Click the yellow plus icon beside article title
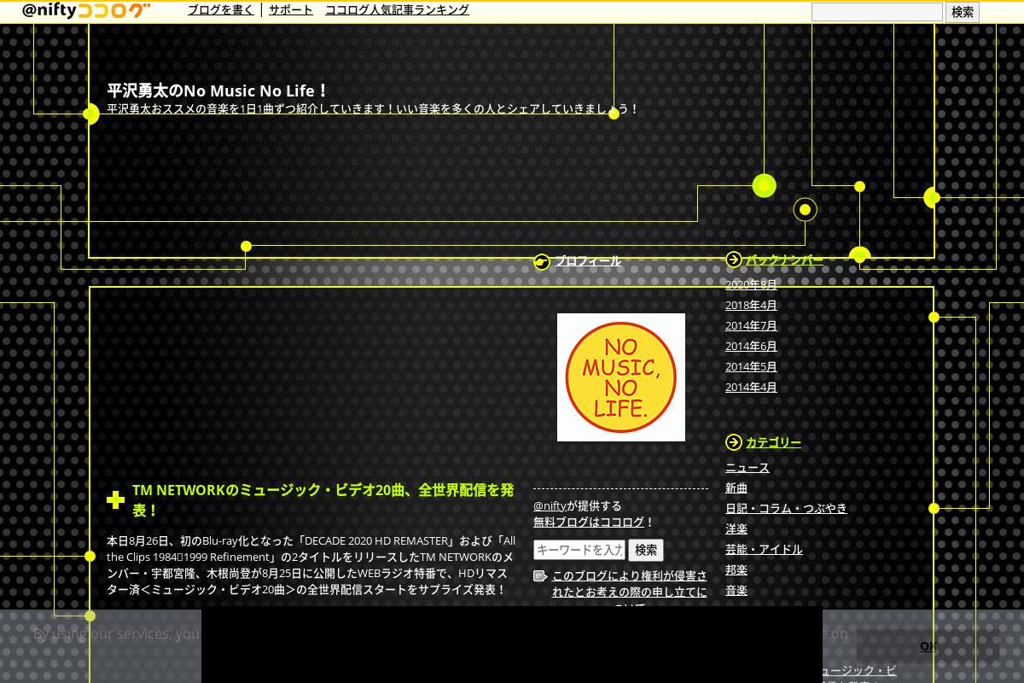 [x=115, y=499]
